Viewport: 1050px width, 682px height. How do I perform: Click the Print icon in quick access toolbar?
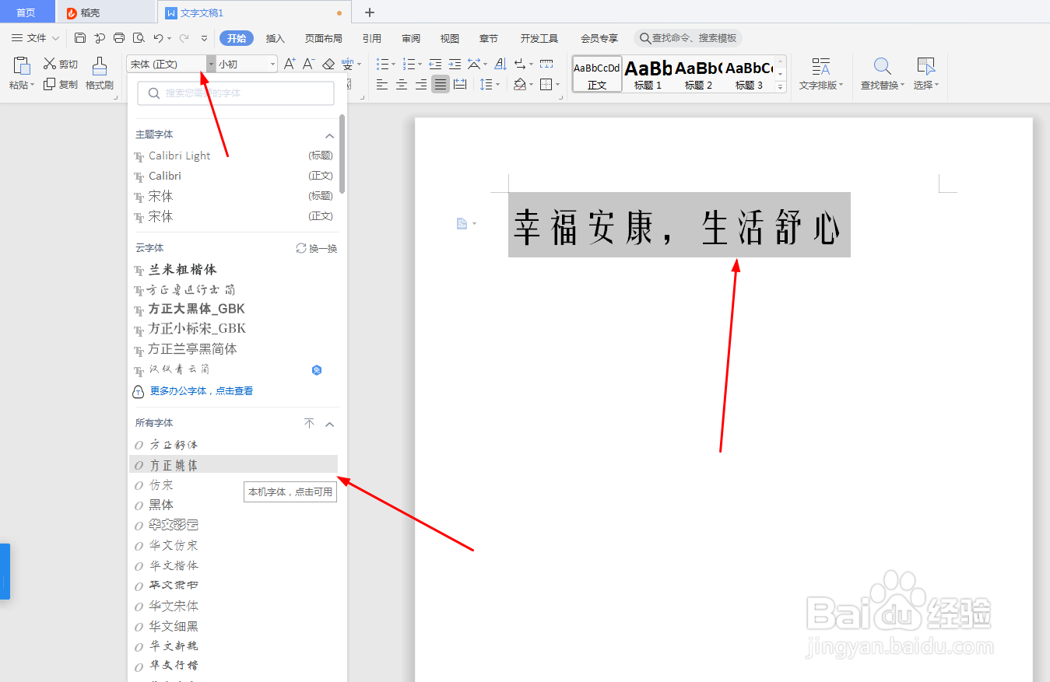(119, 37)
